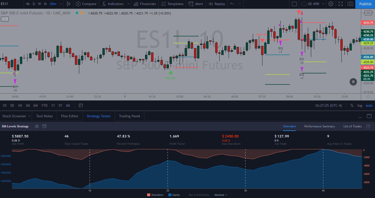Viewport: 375px width, 198px height.
Task: Switch to Performance Summary tab
Action: pyautogui.click(x=319, y=126)
